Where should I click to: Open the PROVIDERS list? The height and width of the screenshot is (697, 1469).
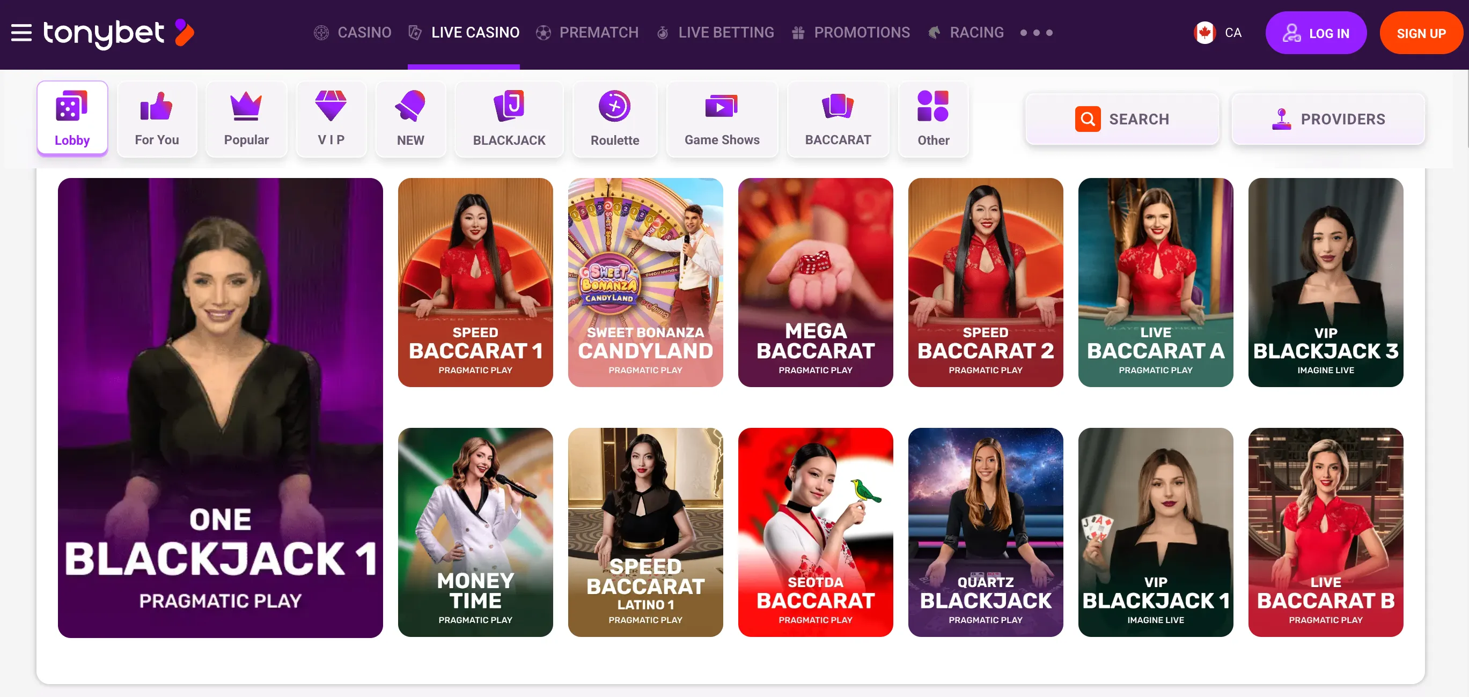point(1328,119)
